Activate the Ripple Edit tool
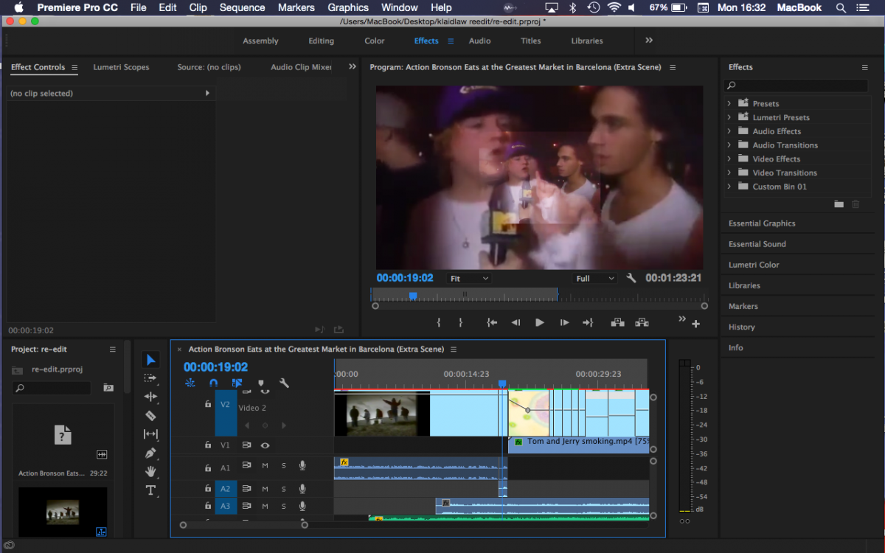Viewport: 885px width, 553px height. click(150, 397)
